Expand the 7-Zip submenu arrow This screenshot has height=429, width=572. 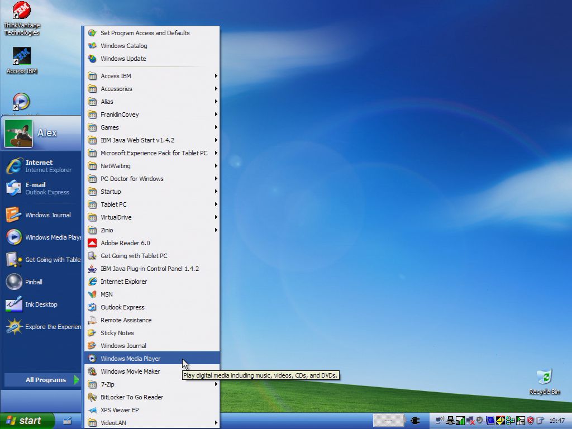[x=216, y=384]
